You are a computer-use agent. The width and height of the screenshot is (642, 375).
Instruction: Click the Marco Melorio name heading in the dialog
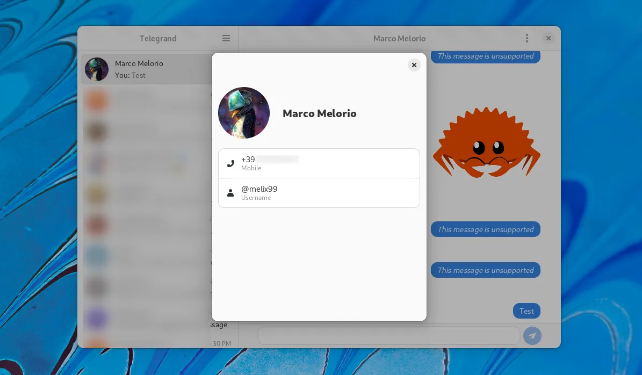[x=319, y=113]
